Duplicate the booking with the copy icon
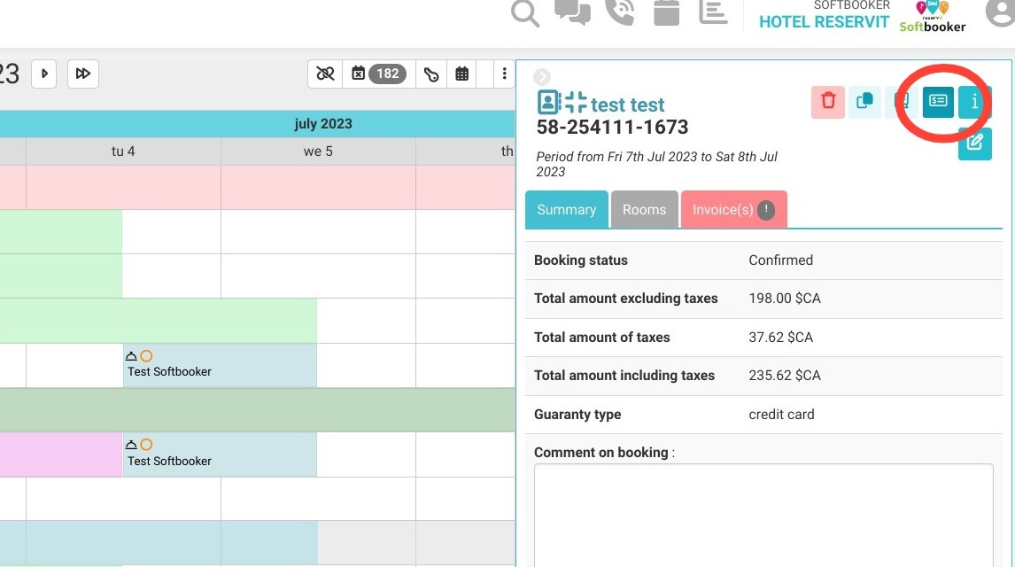This screenshot has width=1015, height=567. point(864,101)
